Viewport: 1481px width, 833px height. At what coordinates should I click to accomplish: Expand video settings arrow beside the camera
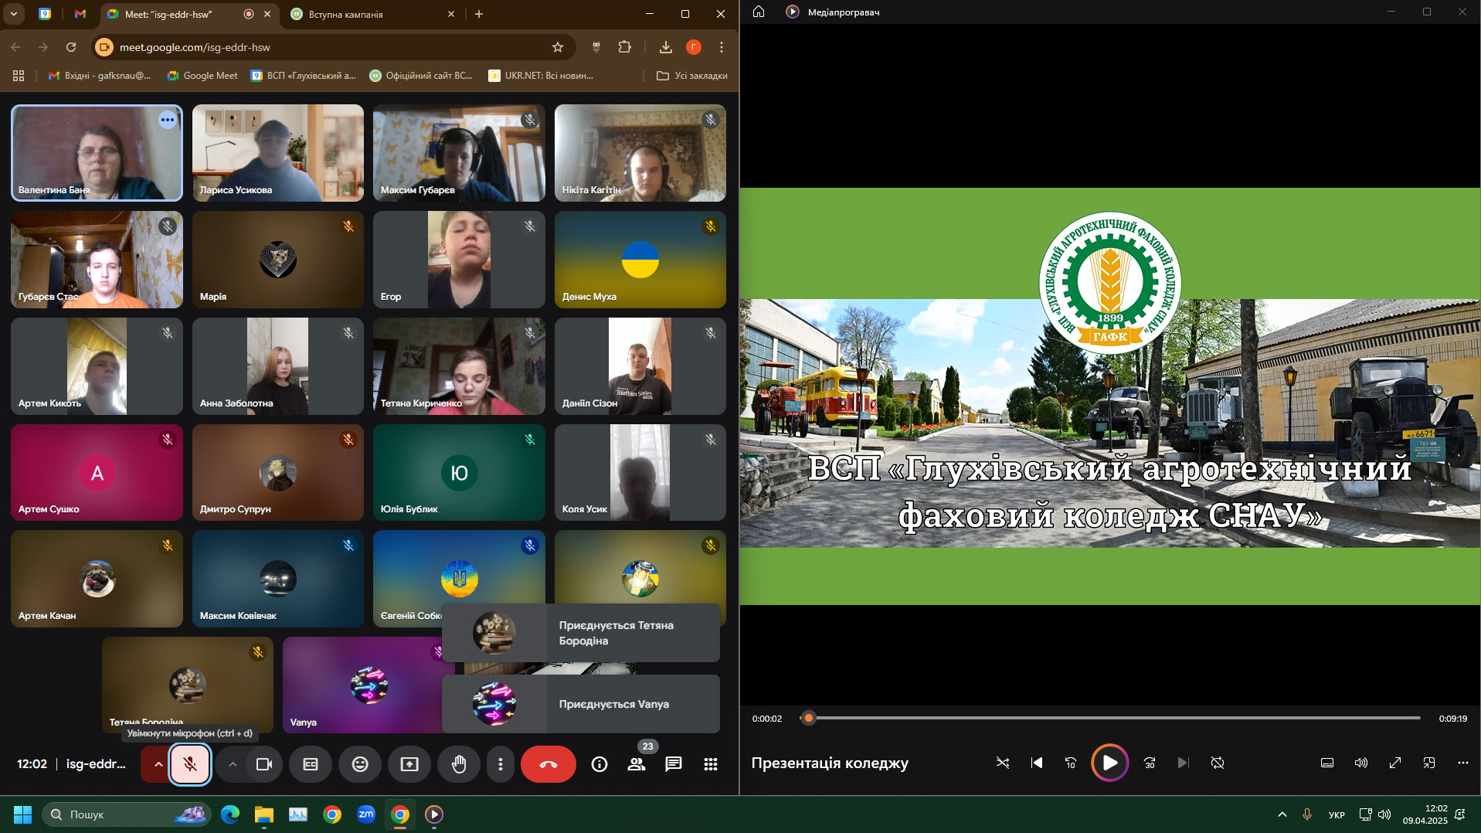point(232,764)
